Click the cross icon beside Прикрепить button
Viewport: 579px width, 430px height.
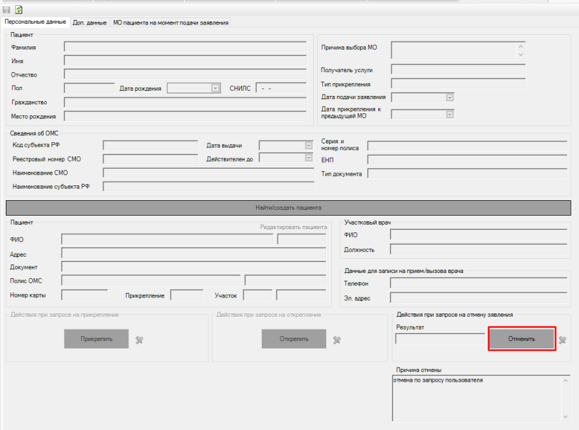139,340
